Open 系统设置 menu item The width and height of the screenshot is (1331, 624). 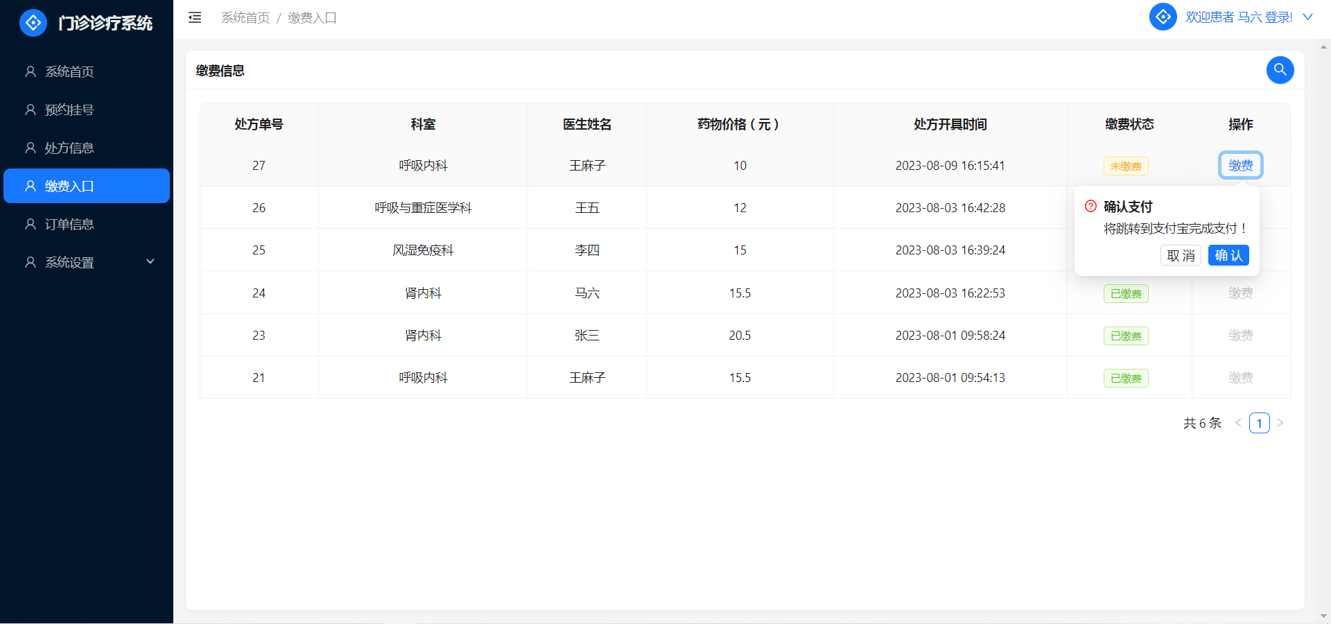coord(87,262)
